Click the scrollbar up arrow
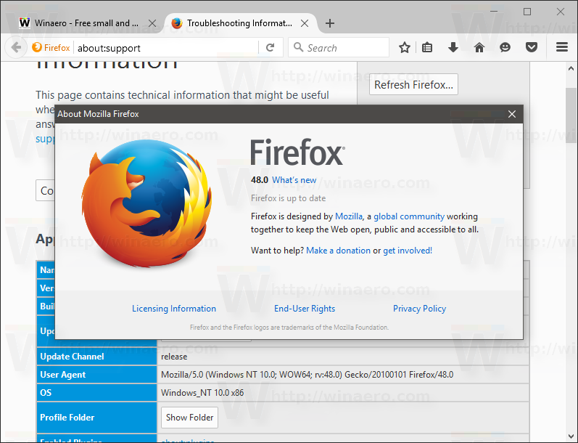Image resolution: width=578 pixels, height=443 pixels. pos(571,69)
